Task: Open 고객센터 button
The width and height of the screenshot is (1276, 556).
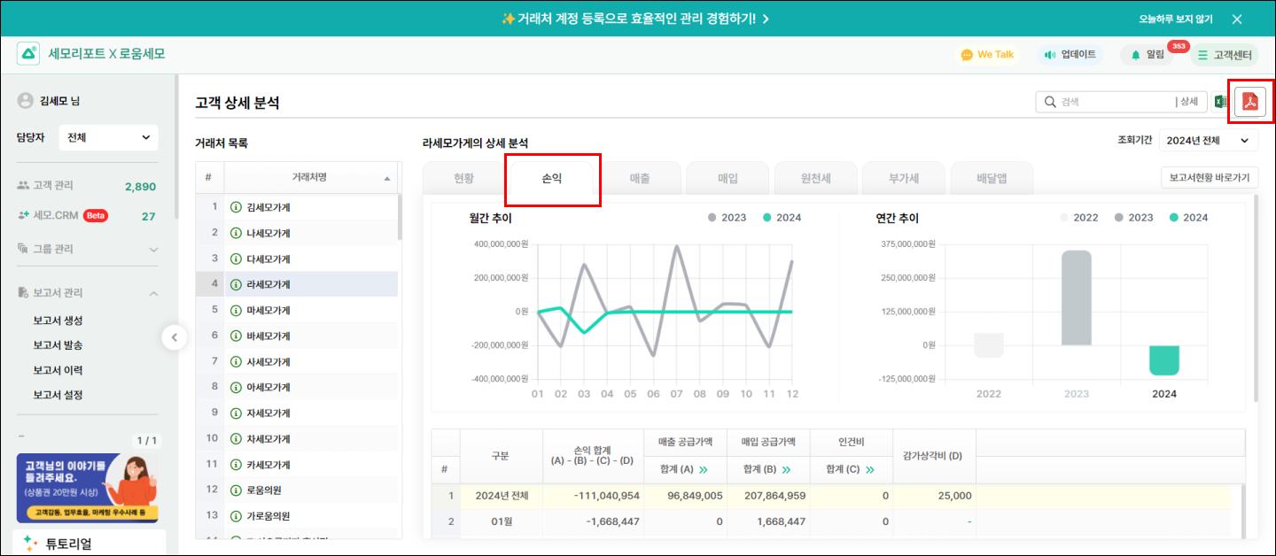Action: coord(1224,55)
